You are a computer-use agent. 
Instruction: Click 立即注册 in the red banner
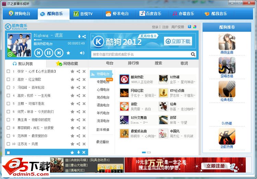216,166
